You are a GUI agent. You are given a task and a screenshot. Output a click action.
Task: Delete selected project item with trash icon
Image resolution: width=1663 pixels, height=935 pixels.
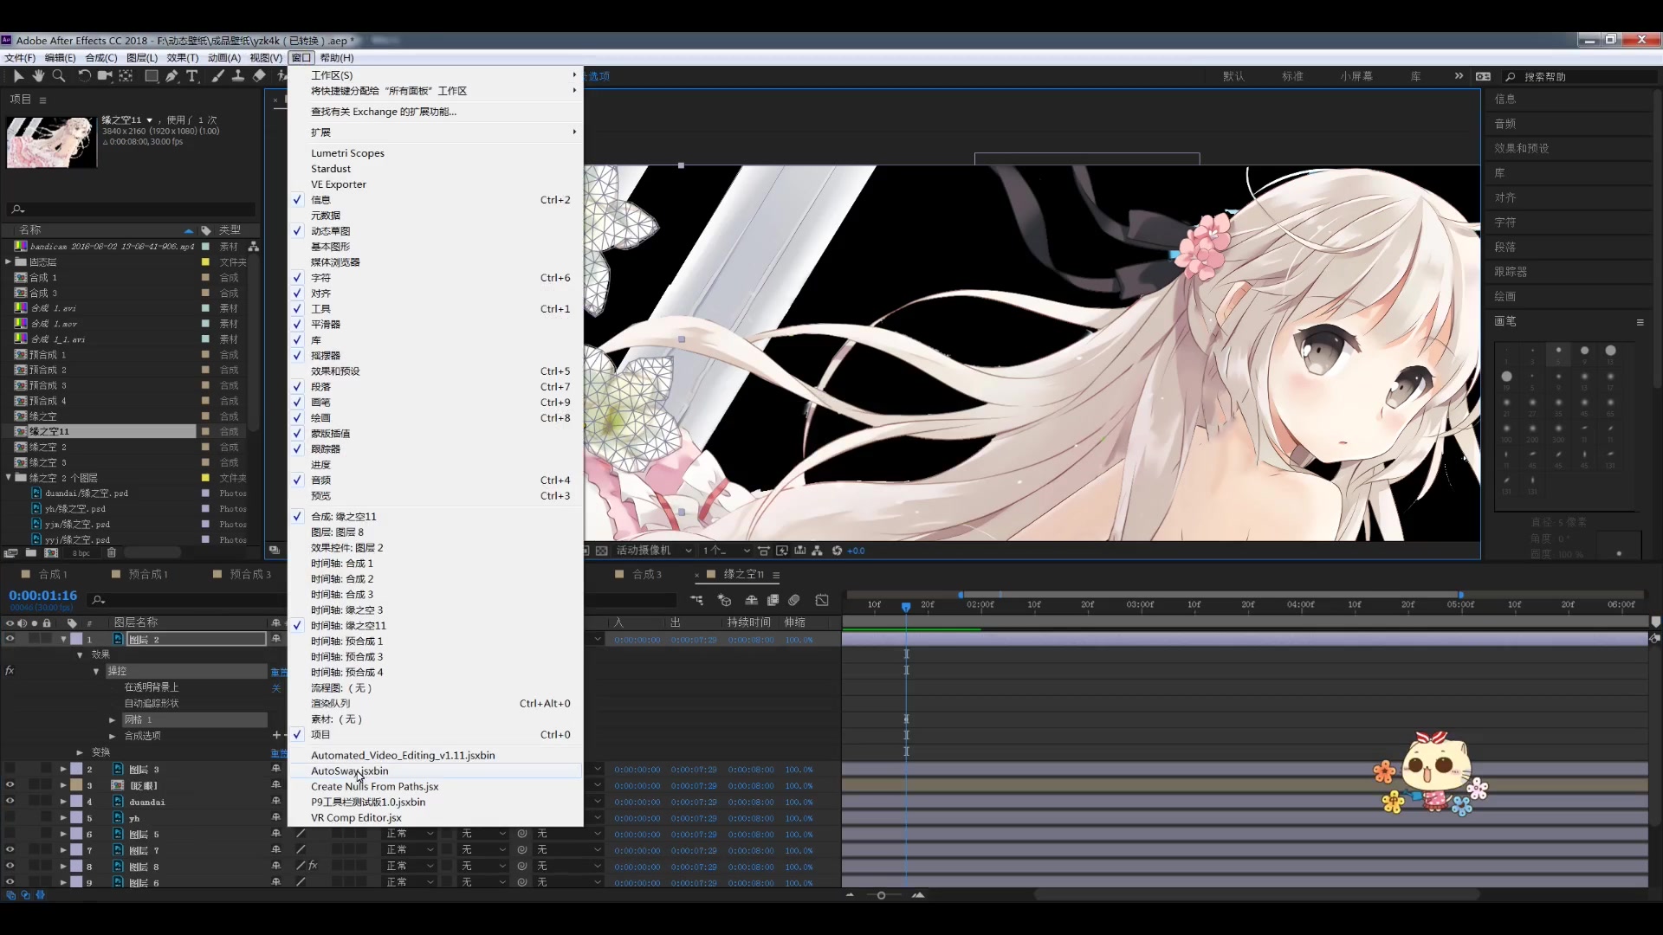click(x=112, y=552)
